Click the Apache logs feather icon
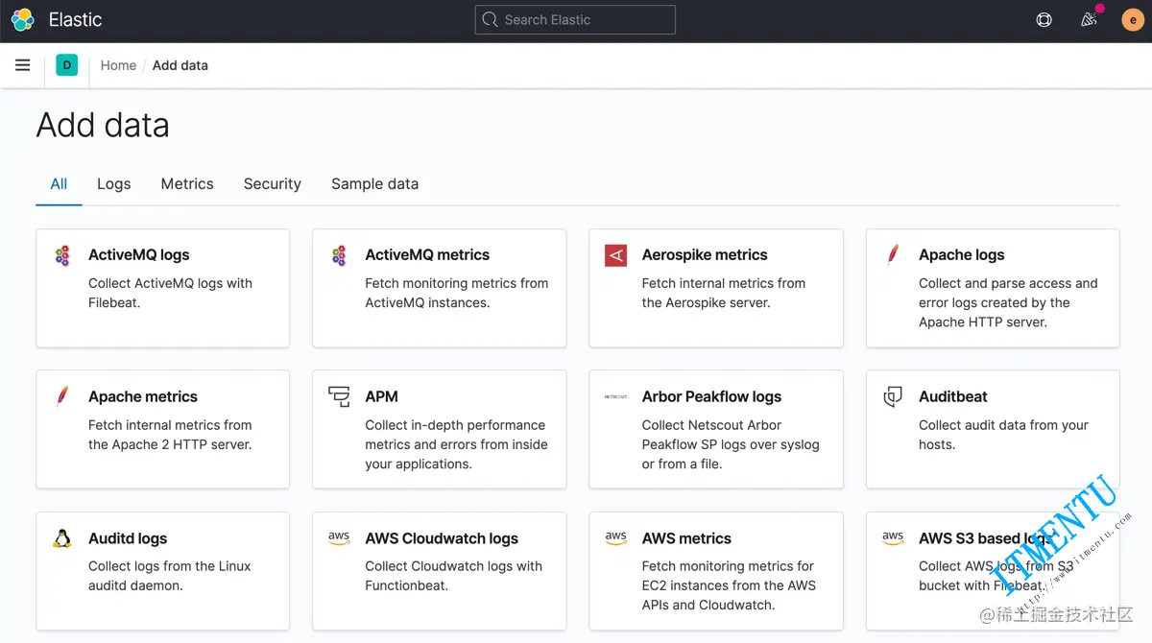The width and height of the screenshot is (1152, 643). [x=893, y=254]
